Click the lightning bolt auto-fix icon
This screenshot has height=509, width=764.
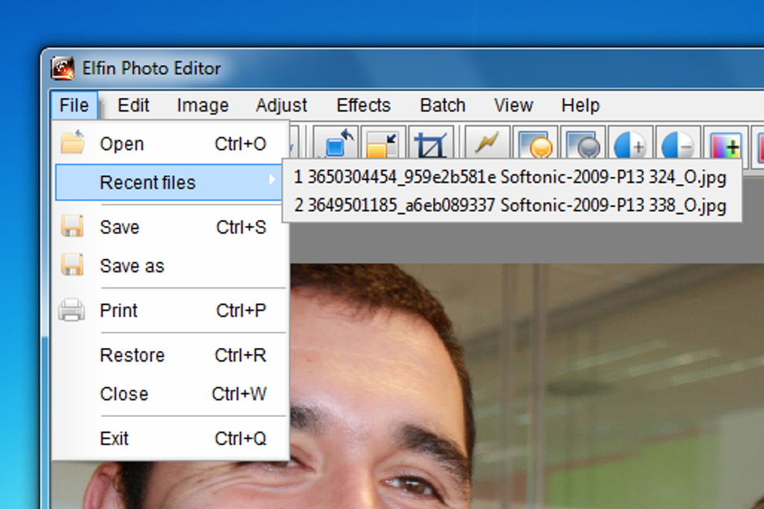click(488, 142)
